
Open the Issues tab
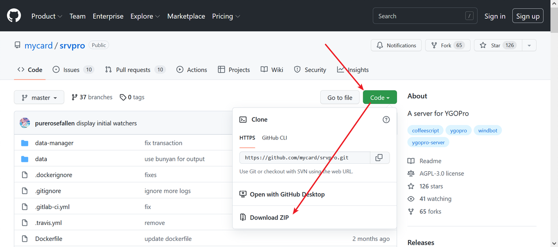point(71,70)
